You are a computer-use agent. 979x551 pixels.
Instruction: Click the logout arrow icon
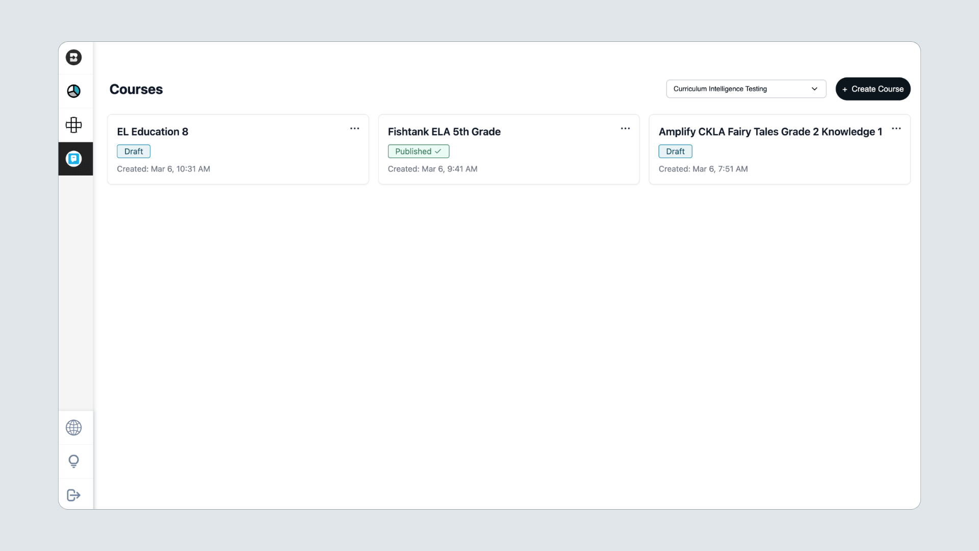click(x=73, y=495)
